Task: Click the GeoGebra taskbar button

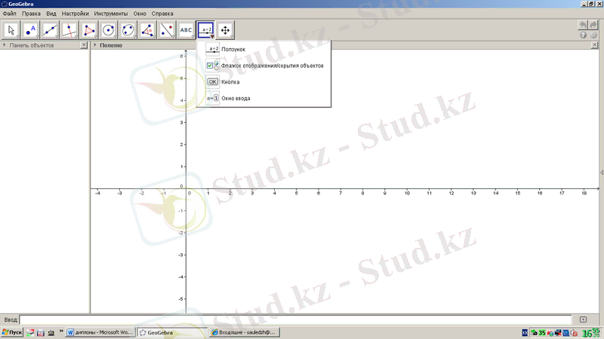Action: point(172,333)
